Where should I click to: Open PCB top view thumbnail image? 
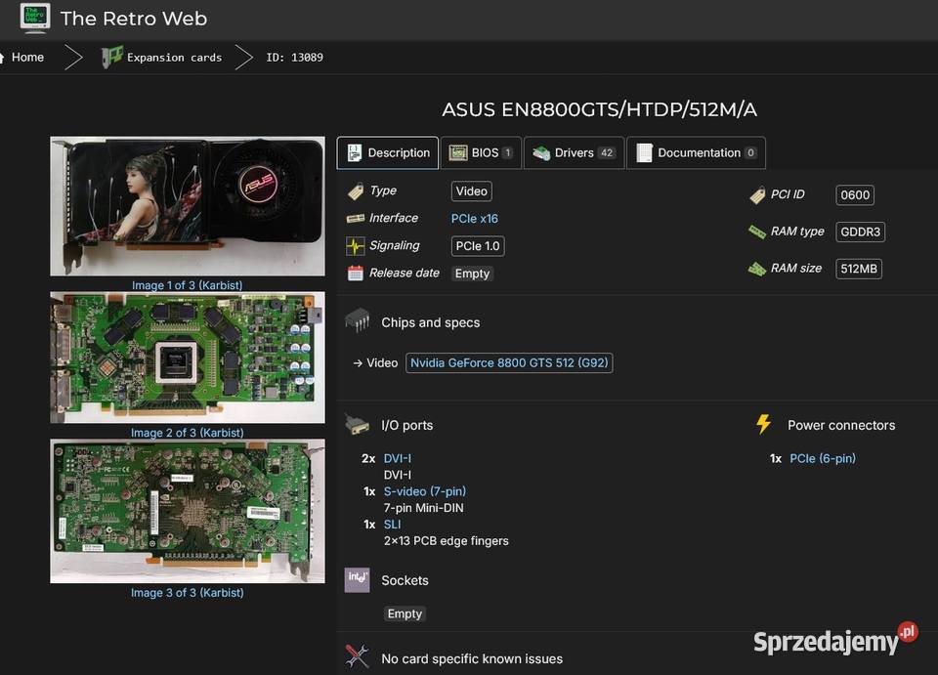point(188,358)
